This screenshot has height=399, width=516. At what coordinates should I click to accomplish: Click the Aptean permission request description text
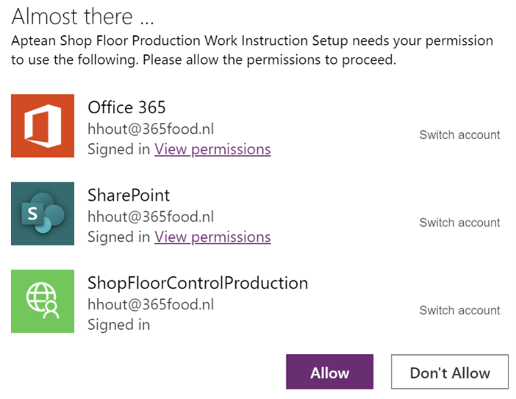[252, 50]
